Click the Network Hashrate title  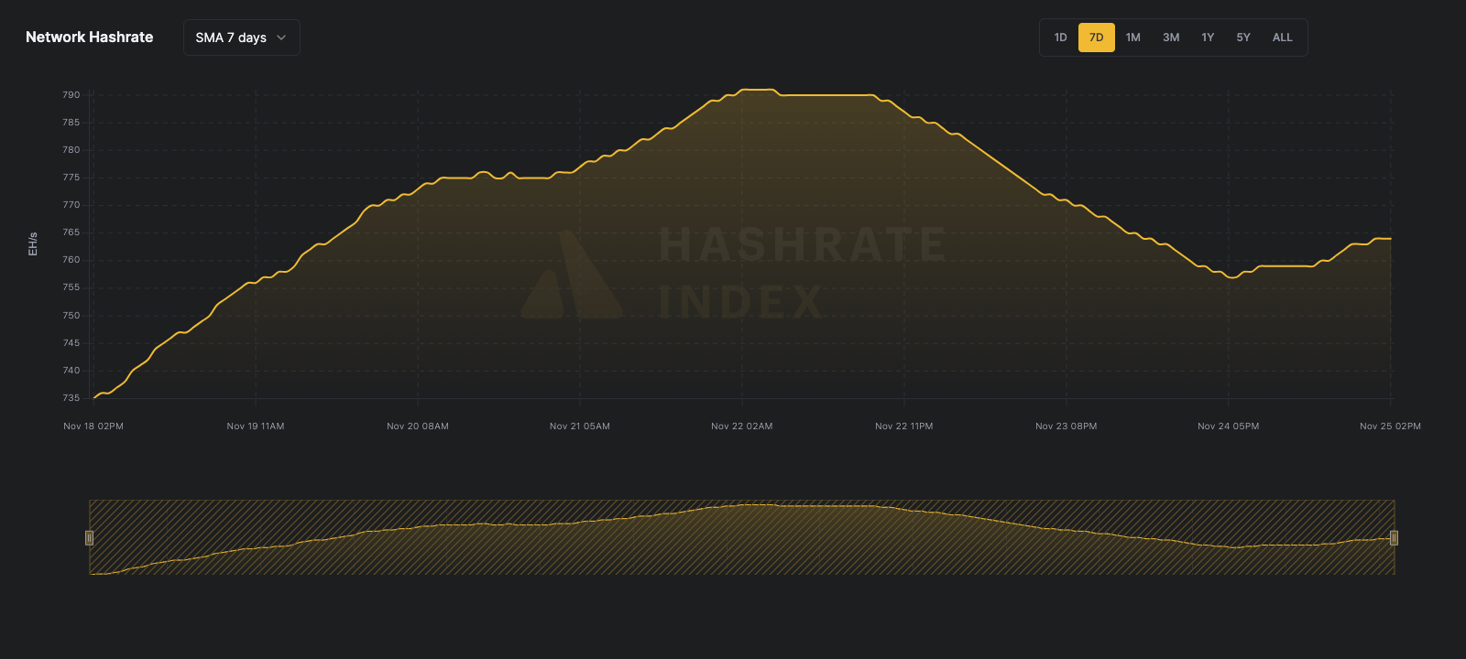pos(90,38)
